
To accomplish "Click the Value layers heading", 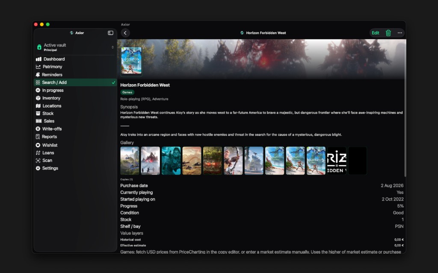I will click(132, 233).
